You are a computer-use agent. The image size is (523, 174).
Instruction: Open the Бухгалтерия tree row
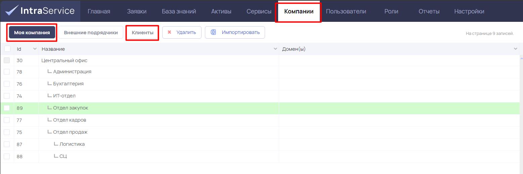point(68,84)
